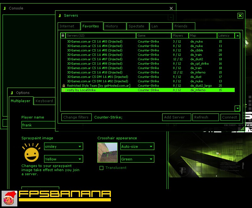Select server 3DGames.com.ar CS DM 1.6 #01
The image size is (252, 208).
[x=148, y=77]
